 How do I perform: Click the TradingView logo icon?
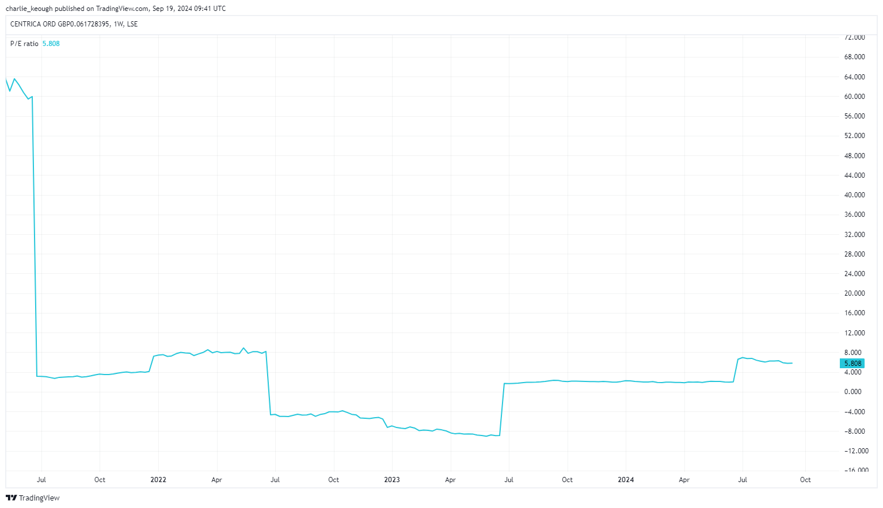point(11,498)
